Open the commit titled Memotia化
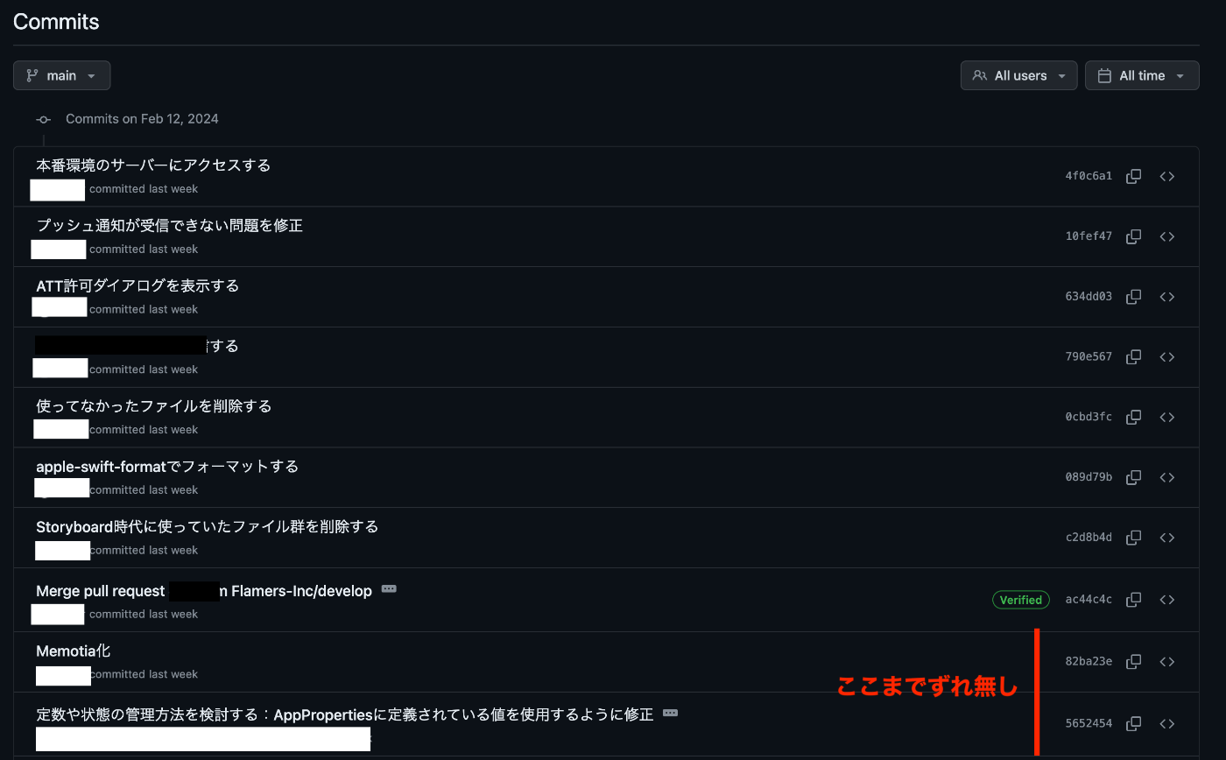This screenshot has height=760, width=1226. point(74,651)
